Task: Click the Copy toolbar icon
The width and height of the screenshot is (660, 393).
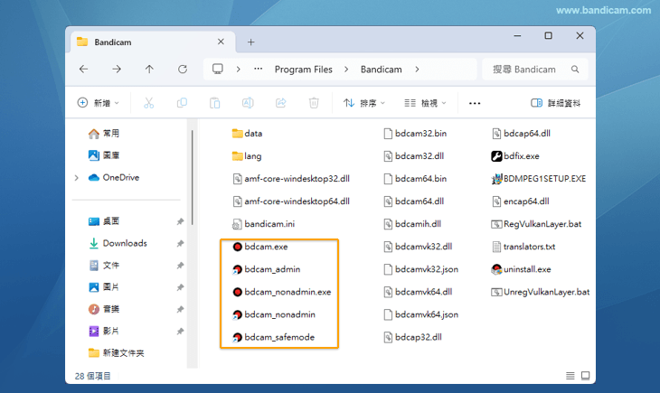Action: [182, 103]
